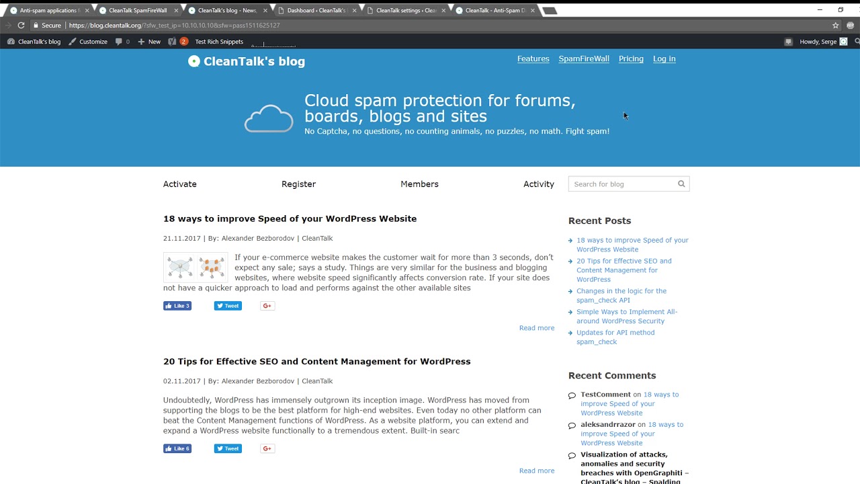Click aleksandrrazor's comment link to Speed post
860x484 pixels.
pyautogui.click(x=632, y=434)
